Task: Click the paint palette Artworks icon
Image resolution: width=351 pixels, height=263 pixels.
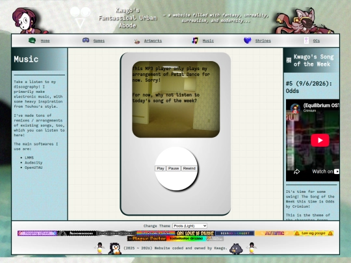Action: pos(137,41)
